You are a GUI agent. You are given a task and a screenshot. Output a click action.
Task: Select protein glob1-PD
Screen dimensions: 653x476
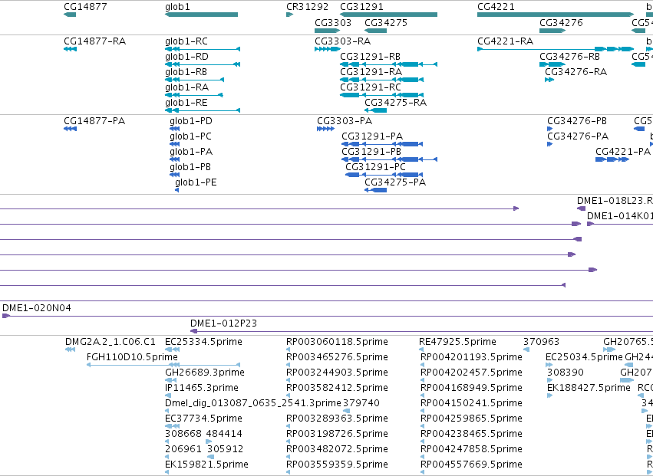[174, 129]
